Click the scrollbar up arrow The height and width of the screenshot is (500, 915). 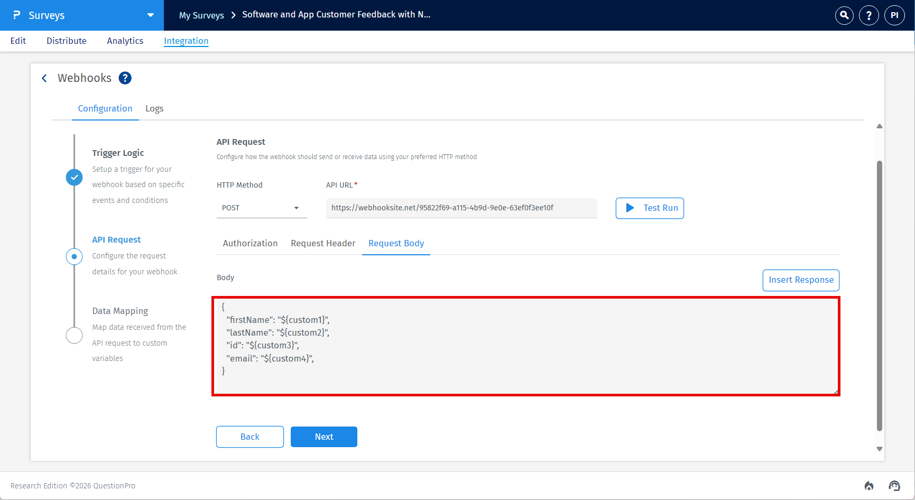pyautogui.click(x=880, y=126)
